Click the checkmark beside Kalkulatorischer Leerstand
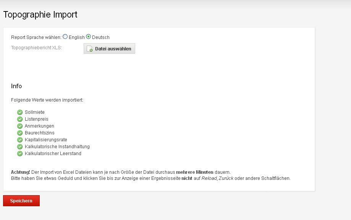Image resolution: width=351 pixels, height=220 pixels. tap(20, 154)
